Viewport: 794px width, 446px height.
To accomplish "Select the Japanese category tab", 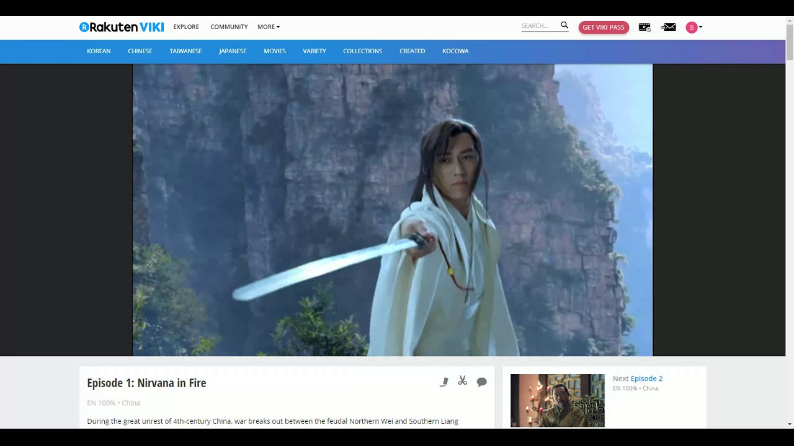I will [233, 51].
